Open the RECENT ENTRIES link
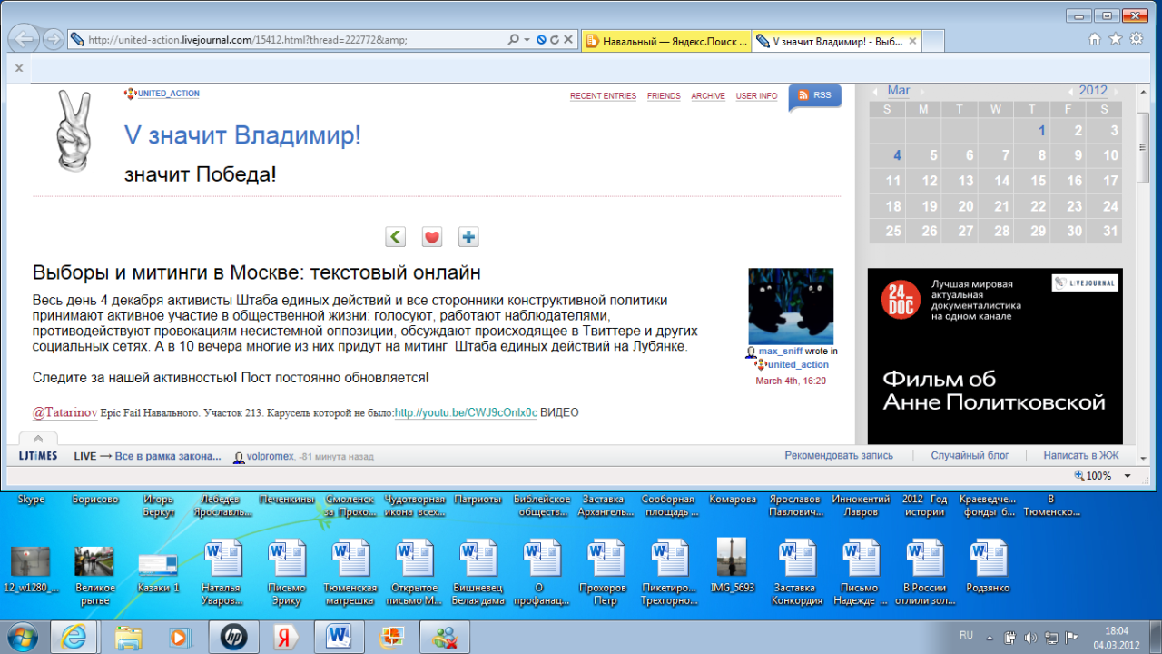 pyautogui.click(x=603, y=96)
